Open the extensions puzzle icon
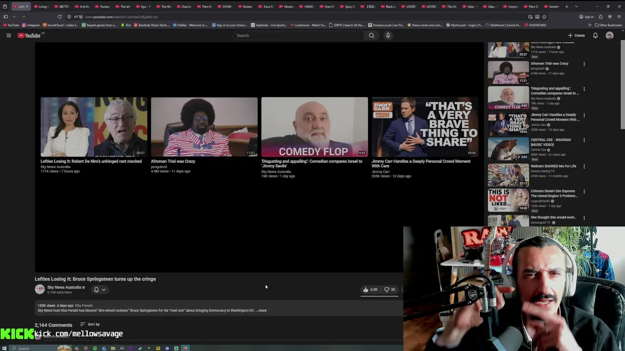Viewport: 625px width, 351px height. [x=601, y=17]
